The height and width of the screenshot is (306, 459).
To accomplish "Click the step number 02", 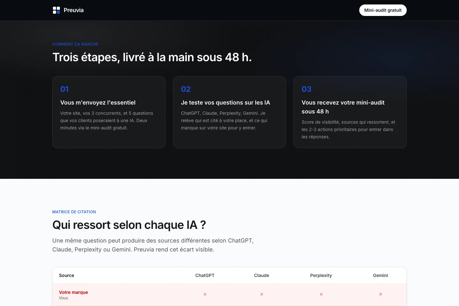I will tap(186, 89).
